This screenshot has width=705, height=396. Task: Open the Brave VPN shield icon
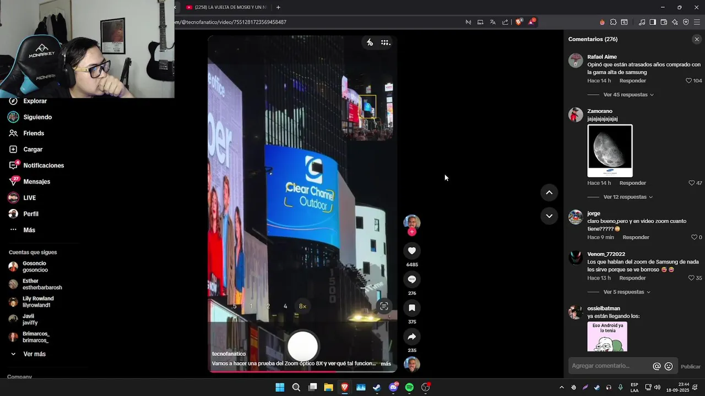686,22
